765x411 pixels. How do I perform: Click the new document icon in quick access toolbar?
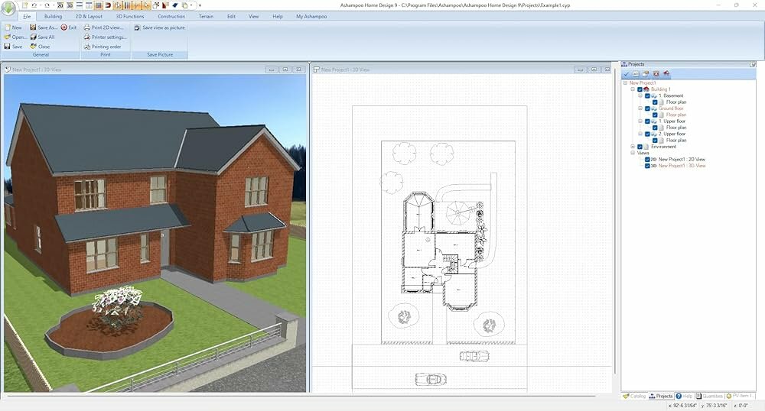click(25, 5)
